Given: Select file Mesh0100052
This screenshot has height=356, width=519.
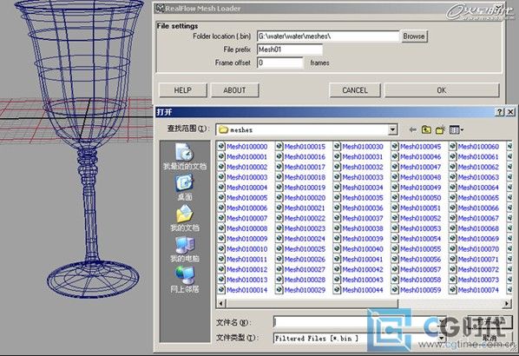Looking at the screenshot, I should [x=420, y=218].
